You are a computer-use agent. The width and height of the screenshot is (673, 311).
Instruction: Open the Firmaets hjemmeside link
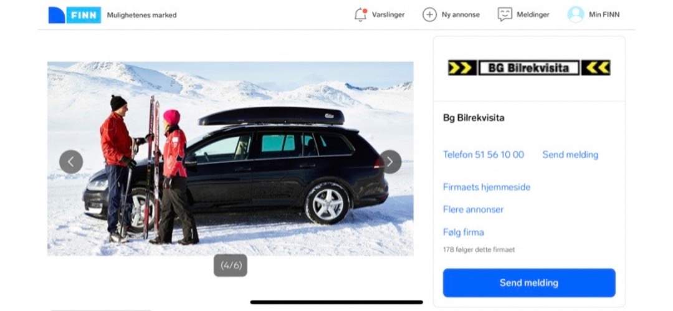tap(486, 188)
